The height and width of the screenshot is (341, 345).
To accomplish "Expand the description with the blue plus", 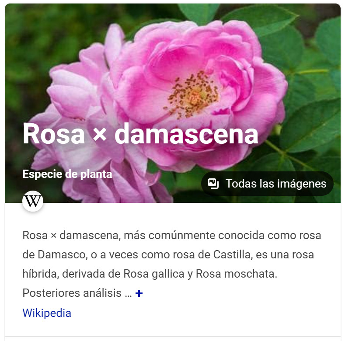I will click(139, 293).
